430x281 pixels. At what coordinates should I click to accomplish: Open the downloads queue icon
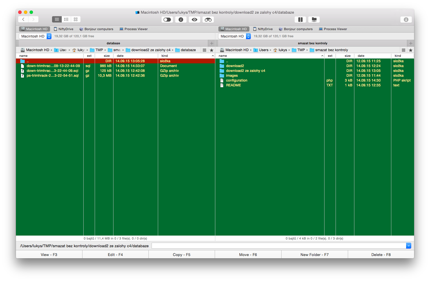click(406, 20)
